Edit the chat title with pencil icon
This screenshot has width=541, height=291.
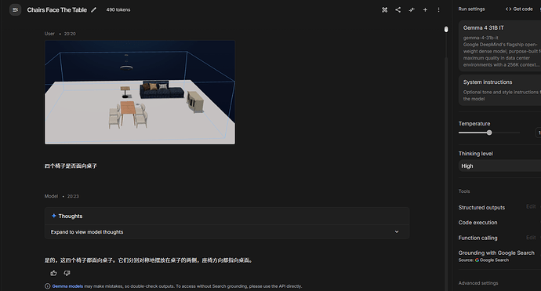pos(93,9)
